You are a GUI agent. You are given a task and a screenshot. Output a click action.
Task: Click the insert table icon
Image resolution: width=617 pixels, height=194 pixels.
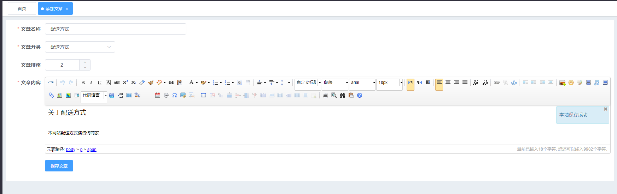[x=203, y=95]
